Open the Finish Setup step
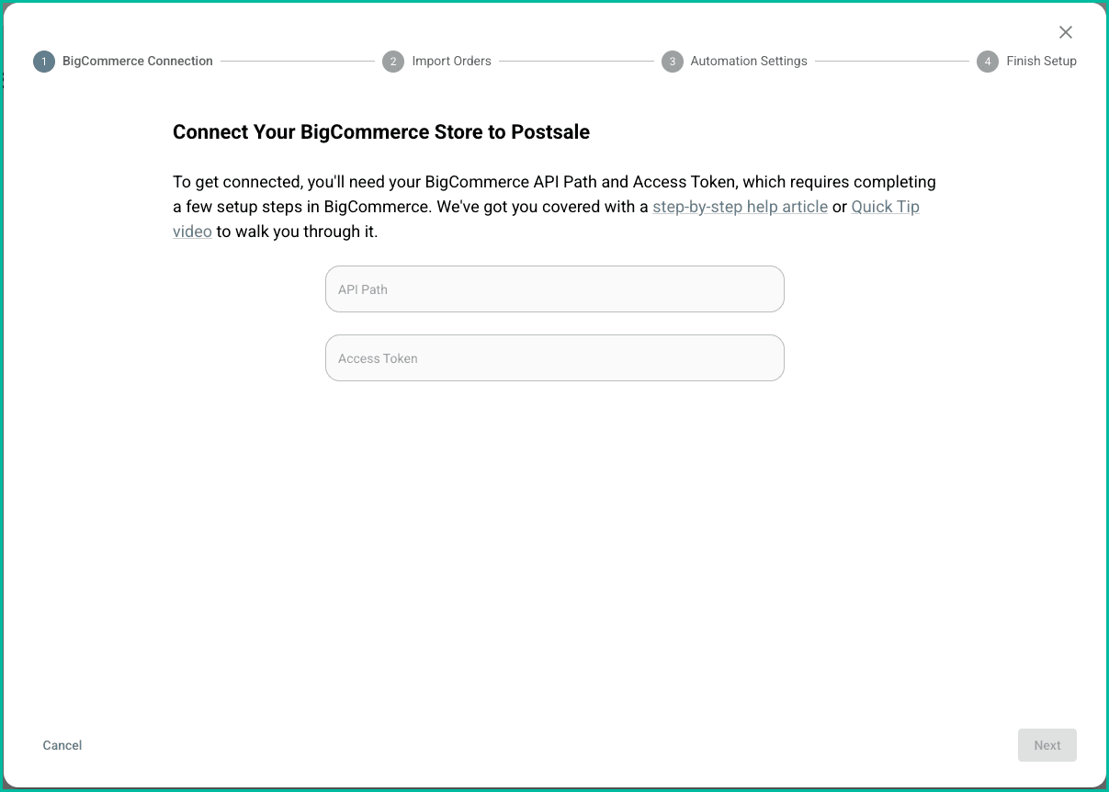Viewport: 1109px width, 792px height. (x=1041, y=61)
